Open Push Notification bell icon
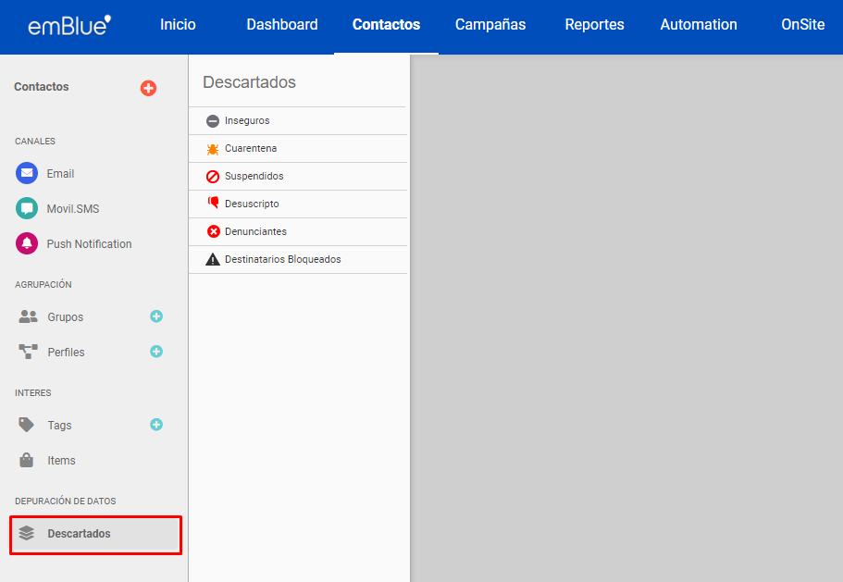 [27, 243]
